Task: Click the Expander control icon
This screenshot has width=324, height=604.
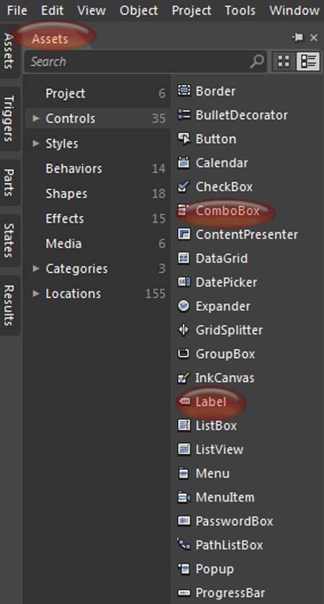Action: (184, 306)
